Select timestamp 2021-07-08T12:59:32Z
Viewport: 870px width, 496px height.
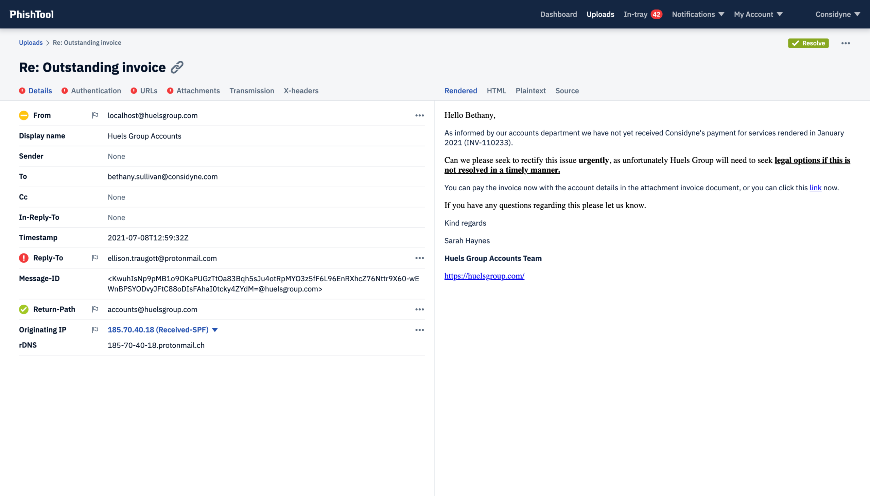pos(148,238)
